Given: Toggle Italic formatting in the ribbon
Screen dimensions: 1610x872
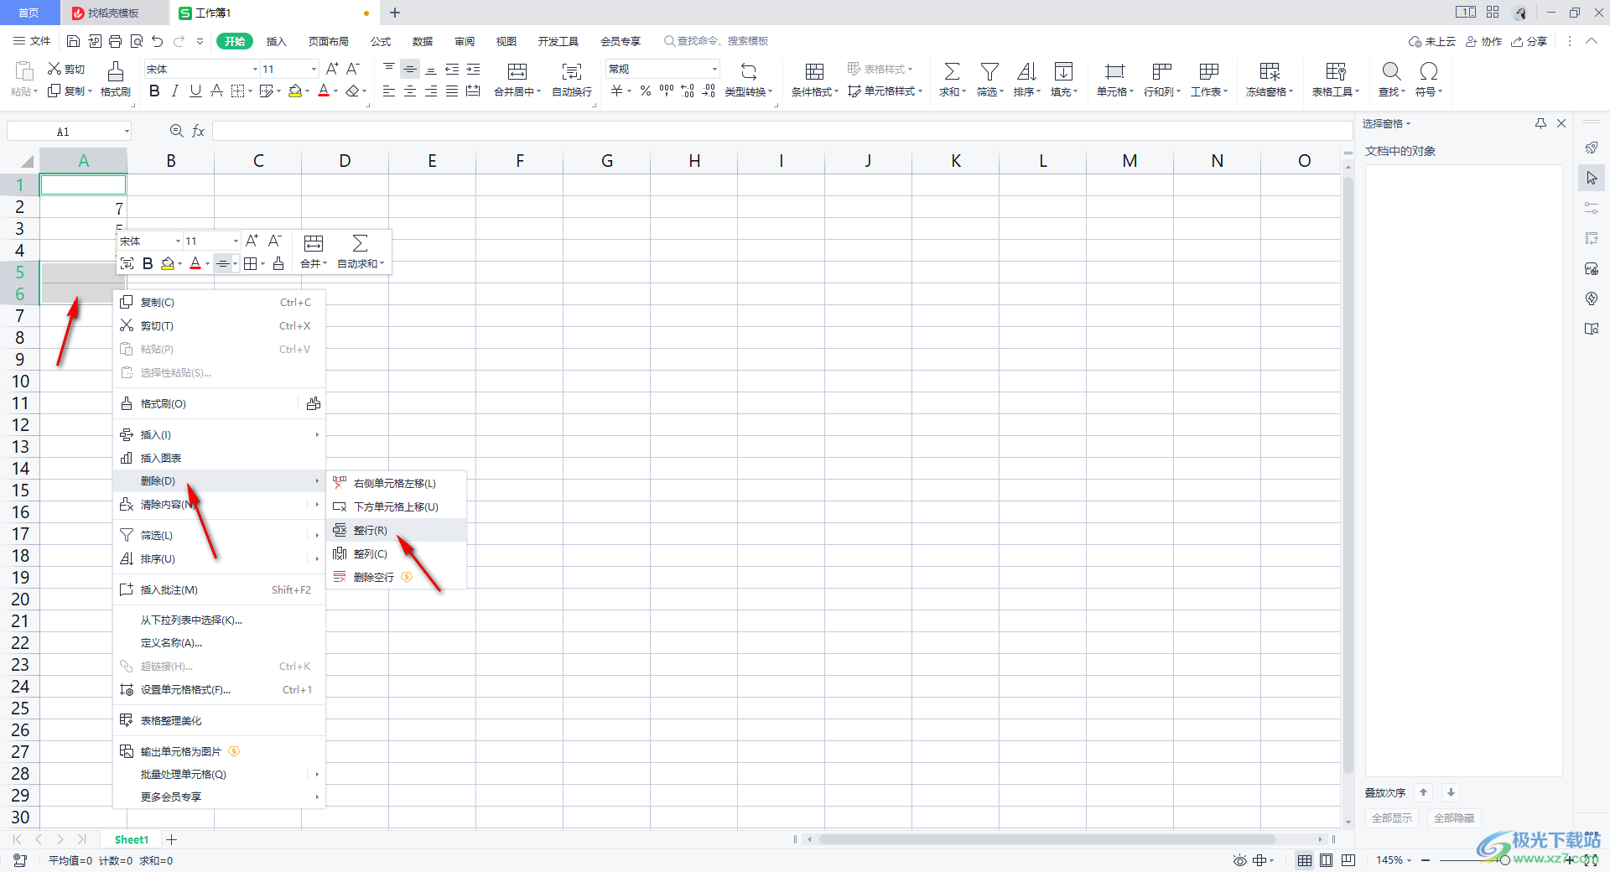Looking at the screenshot, I should [175, 91].
